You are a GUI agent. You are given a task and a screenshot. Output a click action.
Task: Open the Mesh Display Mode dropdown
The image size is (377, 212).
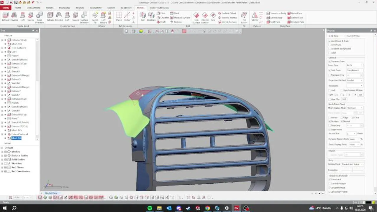(x=355, y=108)
